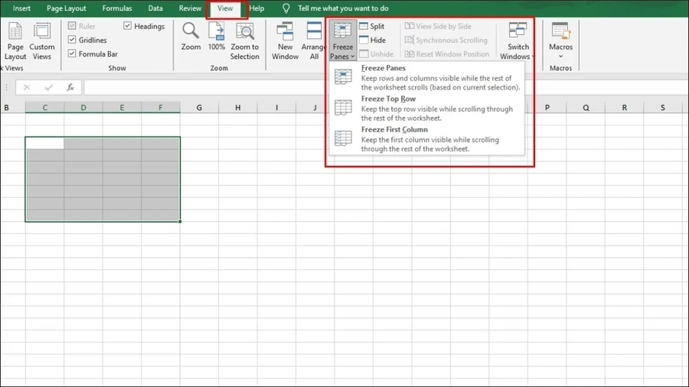This screenshot has width=689, height=387.
Task: Choose Freeze Top Row option
Action: click(426, 109)
